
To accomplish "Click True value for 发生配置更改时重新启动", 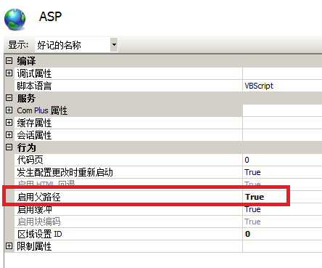I will tap(252, 172).
